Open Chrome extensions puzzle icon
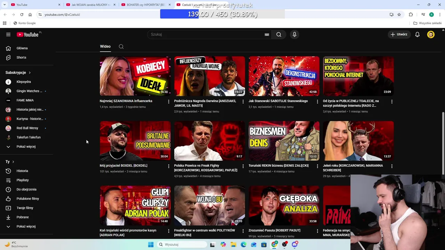445x250 pixels. pos(411,15)
